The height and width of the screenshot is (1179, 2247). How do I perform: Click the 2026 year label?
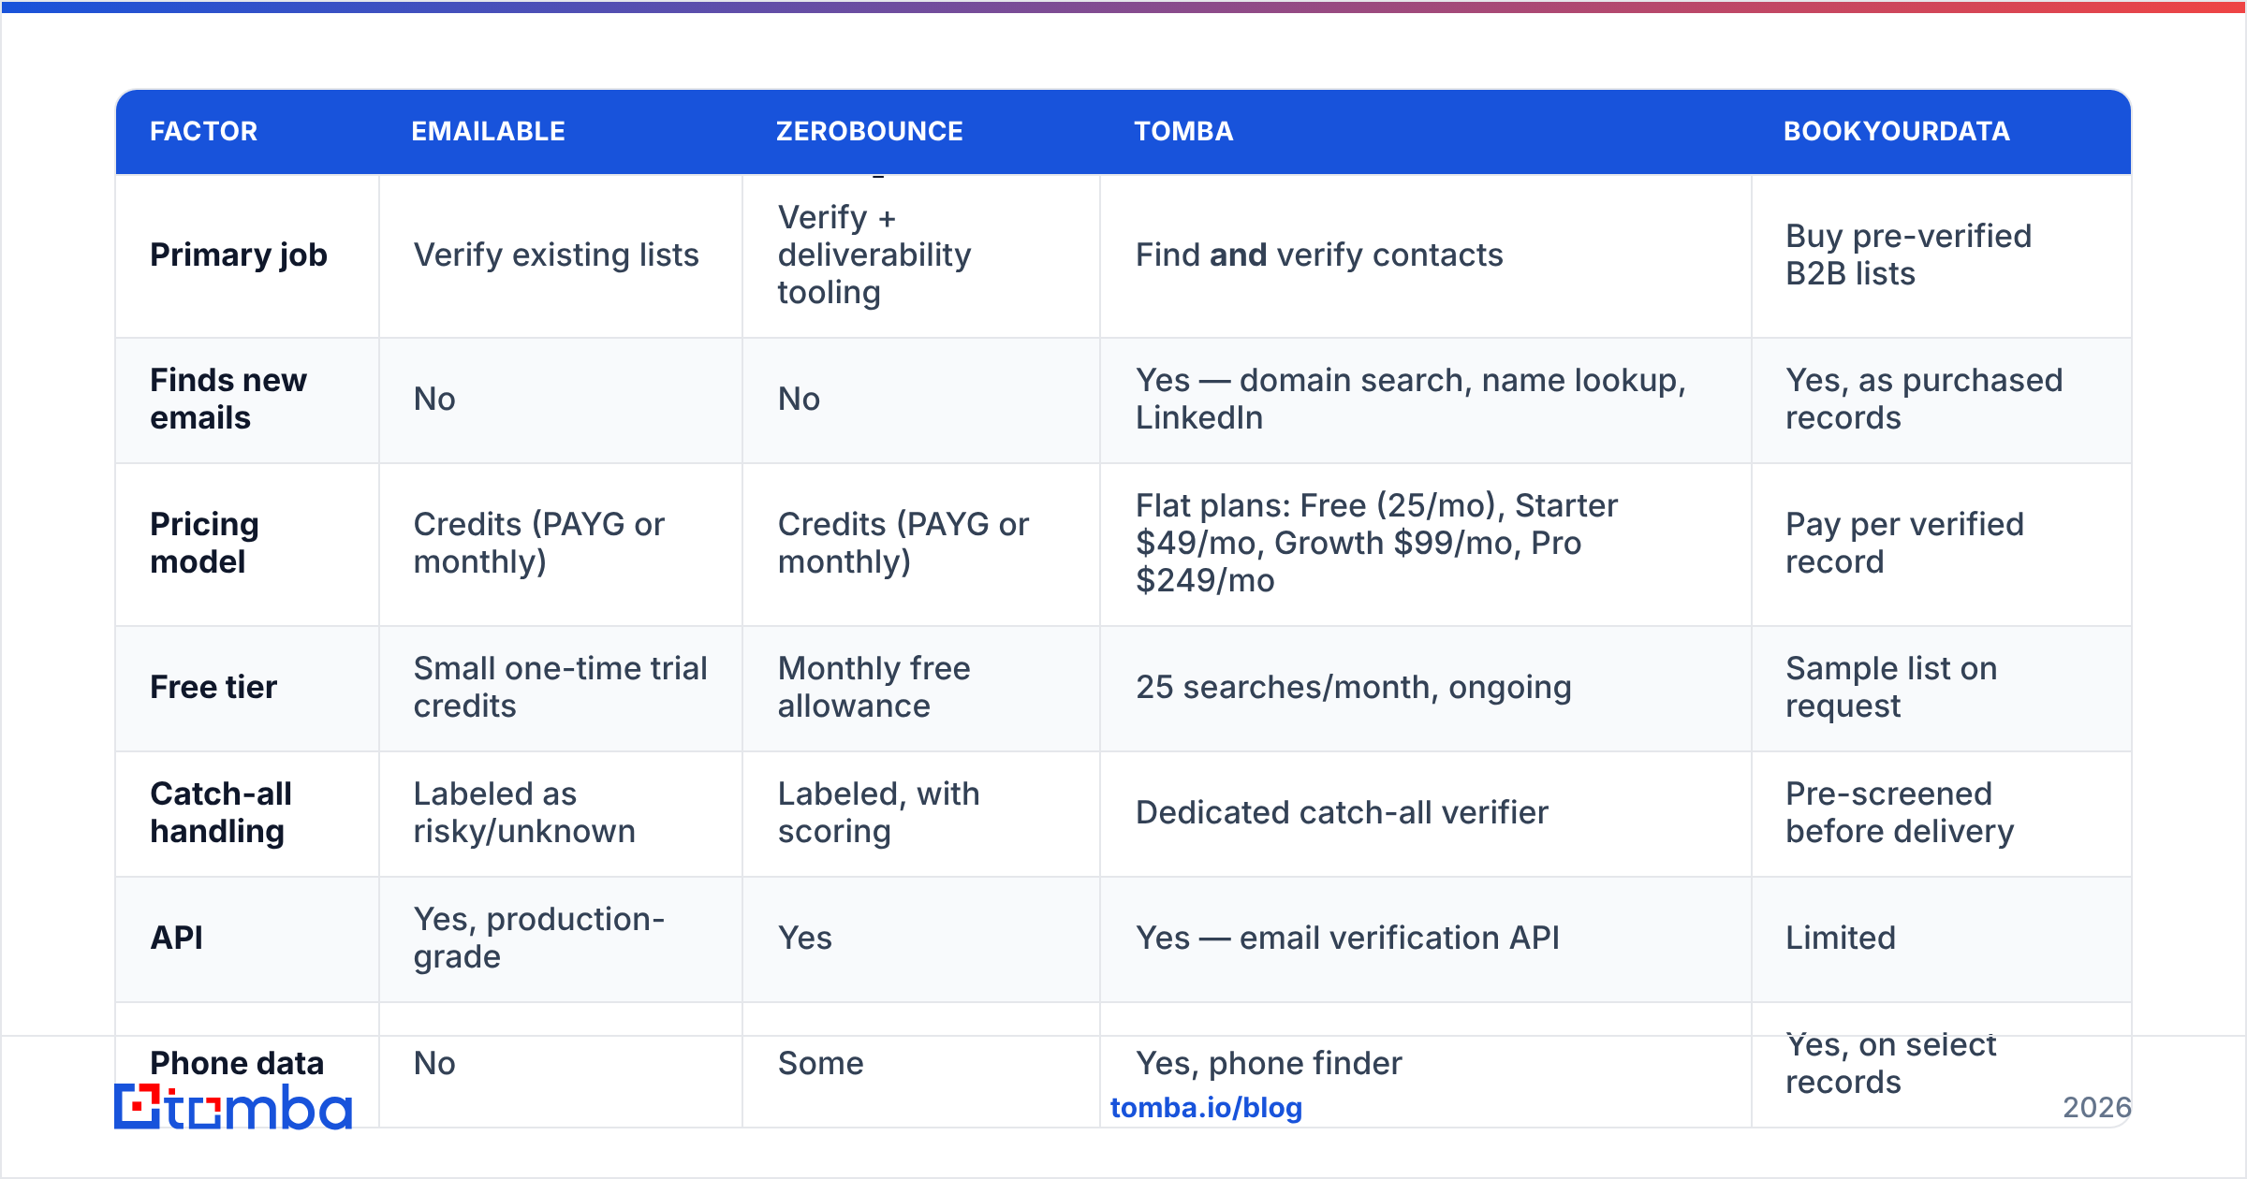2097,1108
